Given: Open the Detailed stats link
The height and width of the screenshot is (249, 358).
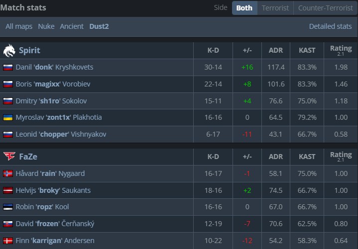Looking at the screenshot, I should [x=330, y=26].
